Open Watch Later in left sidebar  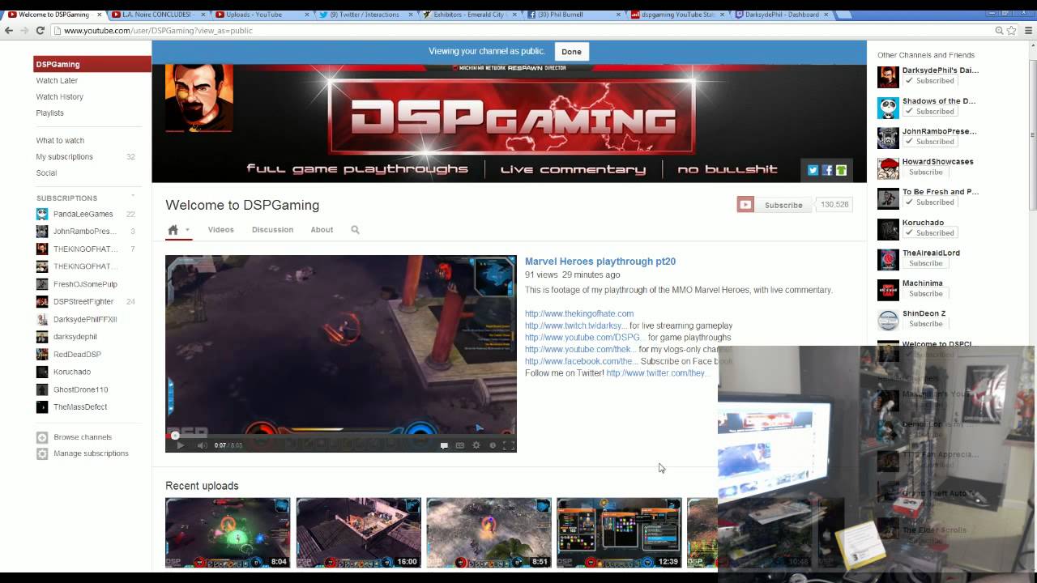click(x=57, y=81)
